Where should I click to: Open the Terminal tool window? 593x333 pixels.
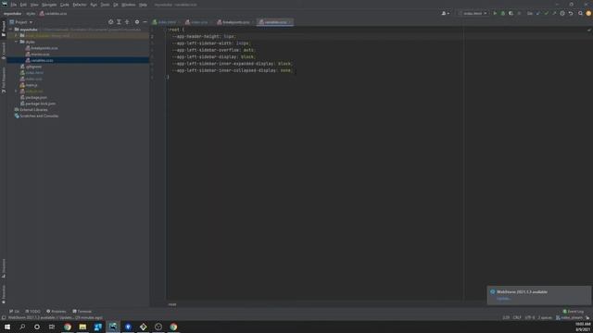82,312
